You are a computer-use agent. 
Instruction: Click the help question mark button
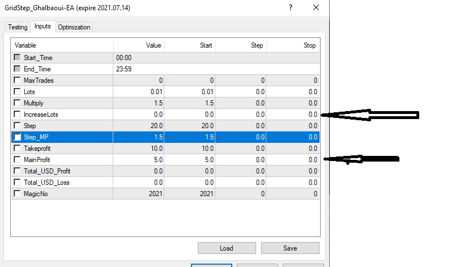291,8
